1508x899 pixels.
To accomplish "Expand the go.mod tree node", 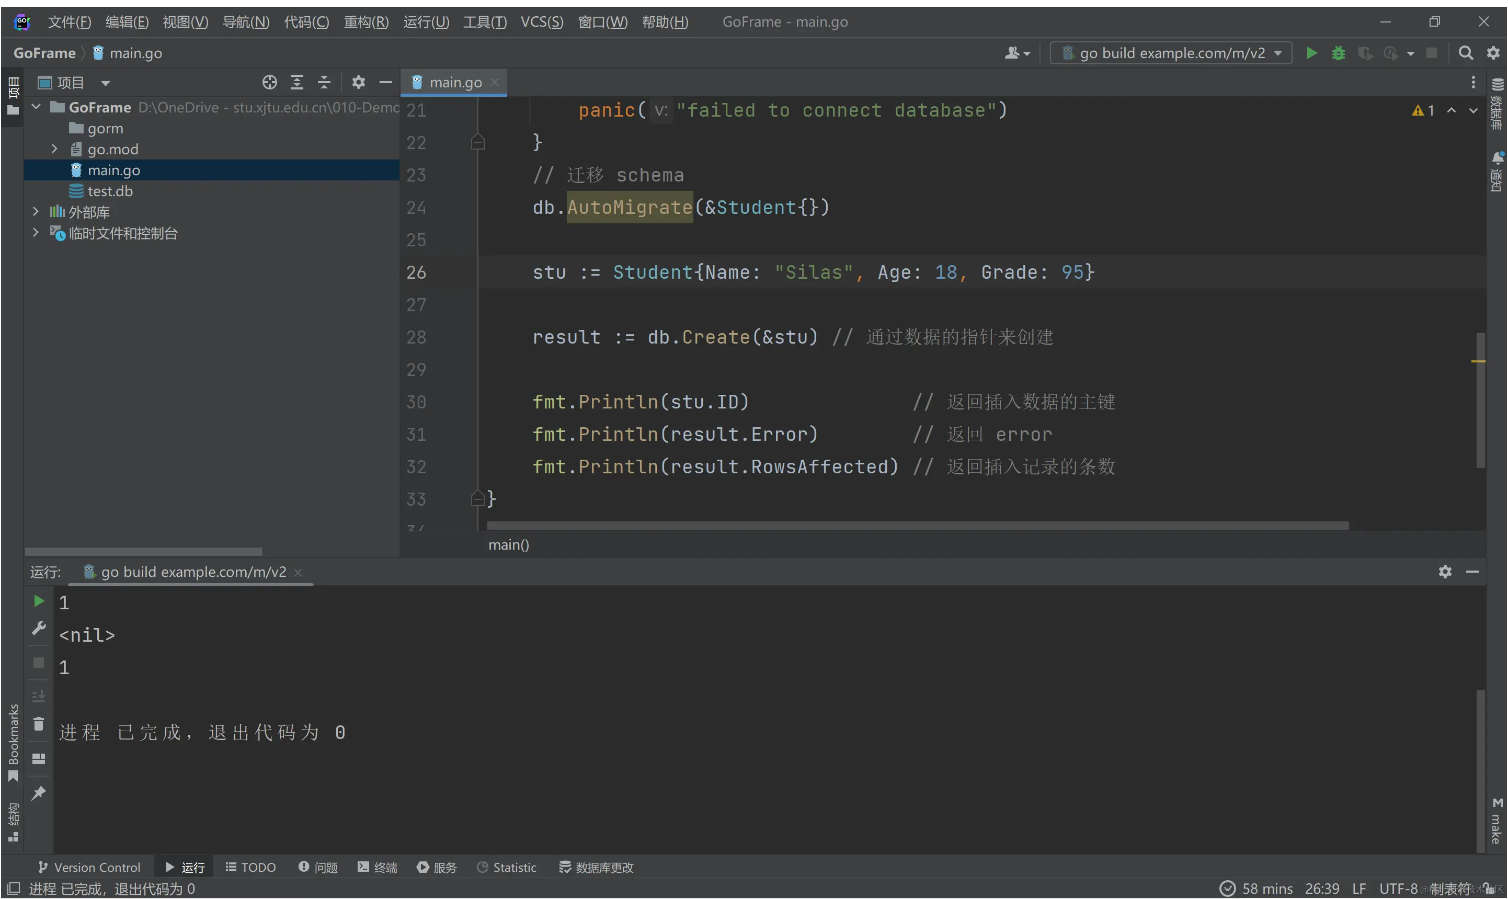I will click(54, 149).
